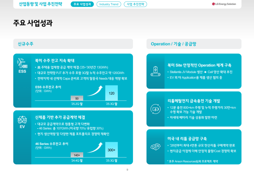Click the gray 140+ bar

tap(77, 155)
